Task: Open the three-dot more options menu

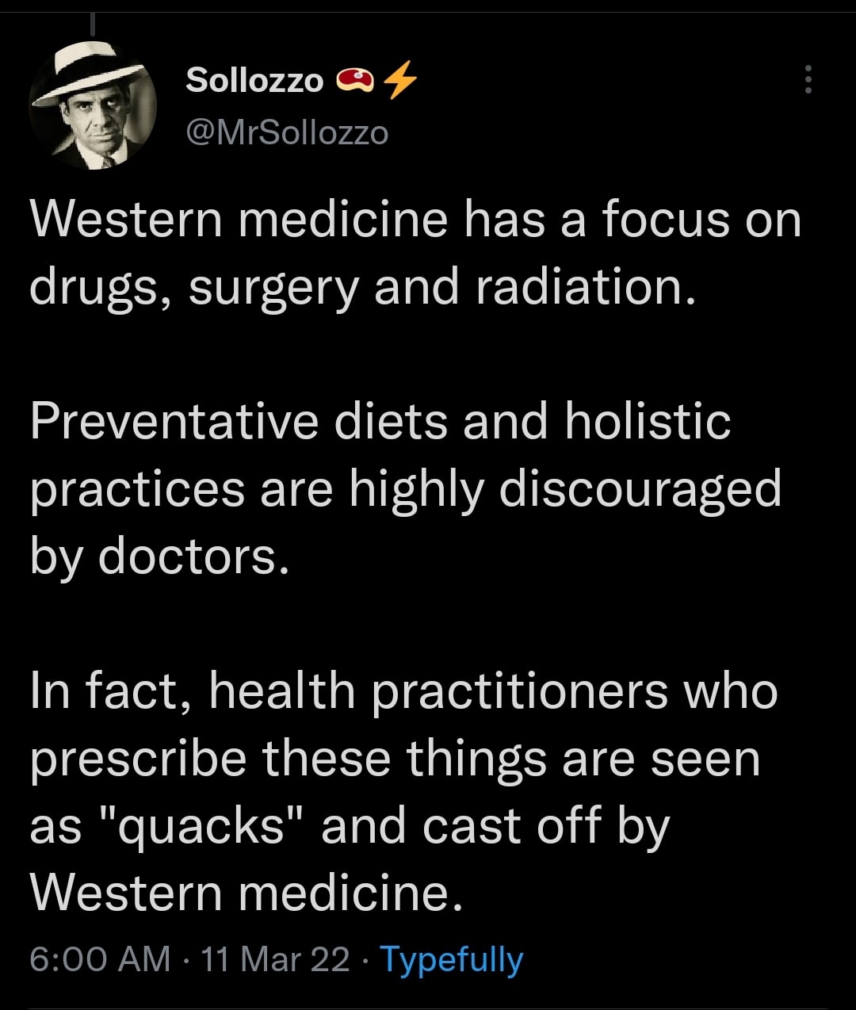Action: (808, 80)
